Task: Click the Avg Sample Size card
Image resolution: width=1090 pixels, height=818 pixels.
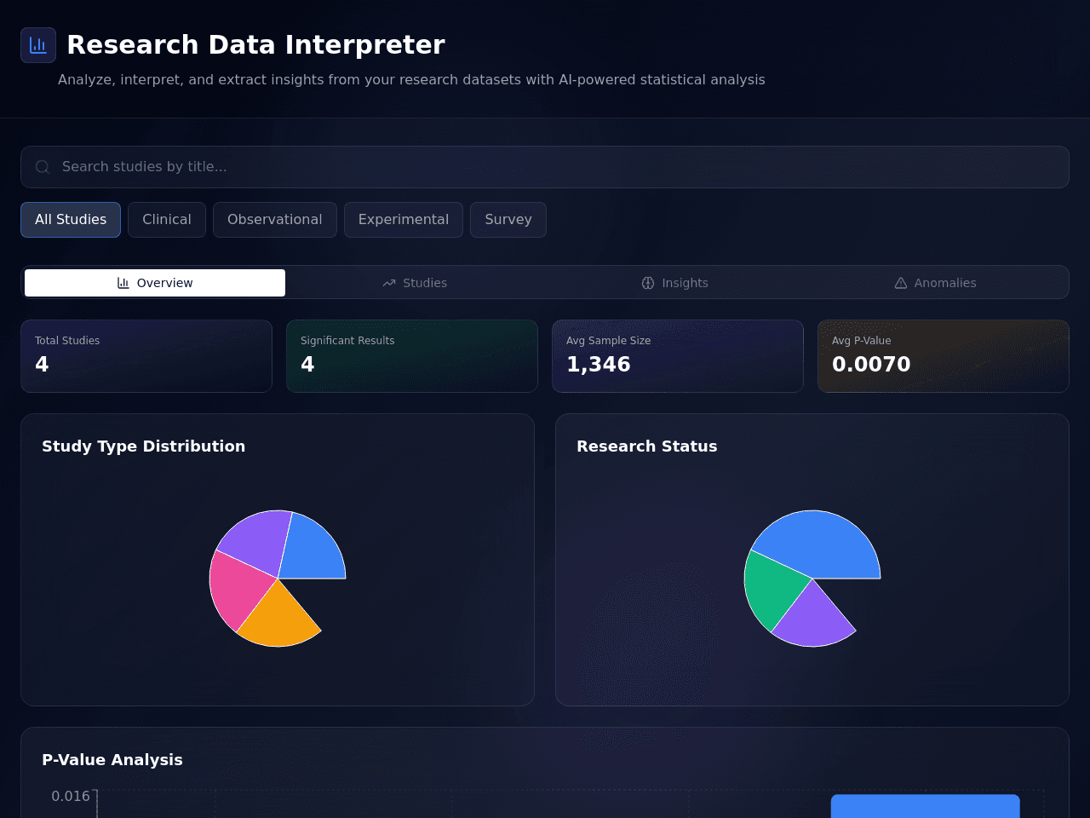Action: [x=678, y=356]
